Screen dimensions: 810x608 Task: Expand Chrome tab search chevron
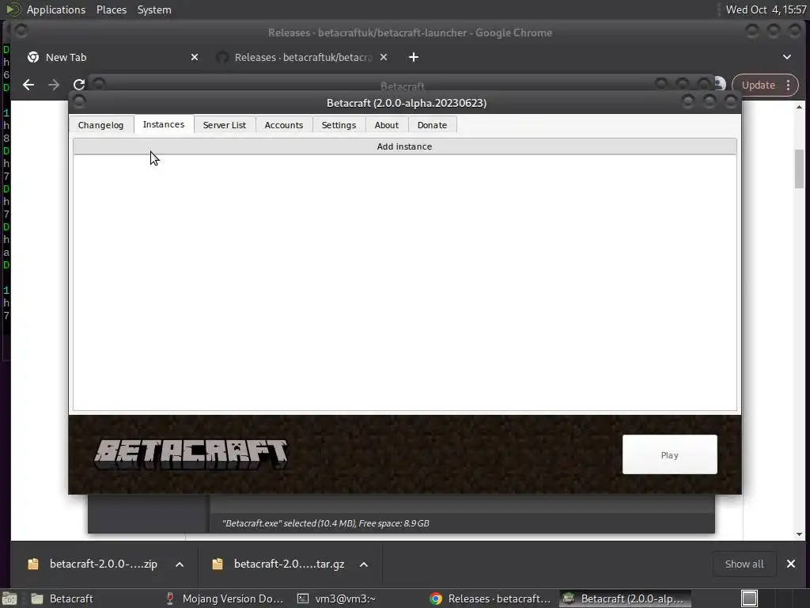[x=787, y=57]
